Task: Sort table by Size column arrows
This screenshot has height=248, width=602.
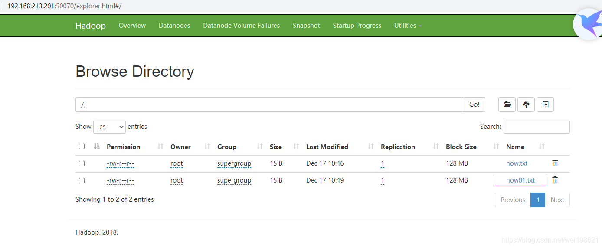Action: coord(296,147)
